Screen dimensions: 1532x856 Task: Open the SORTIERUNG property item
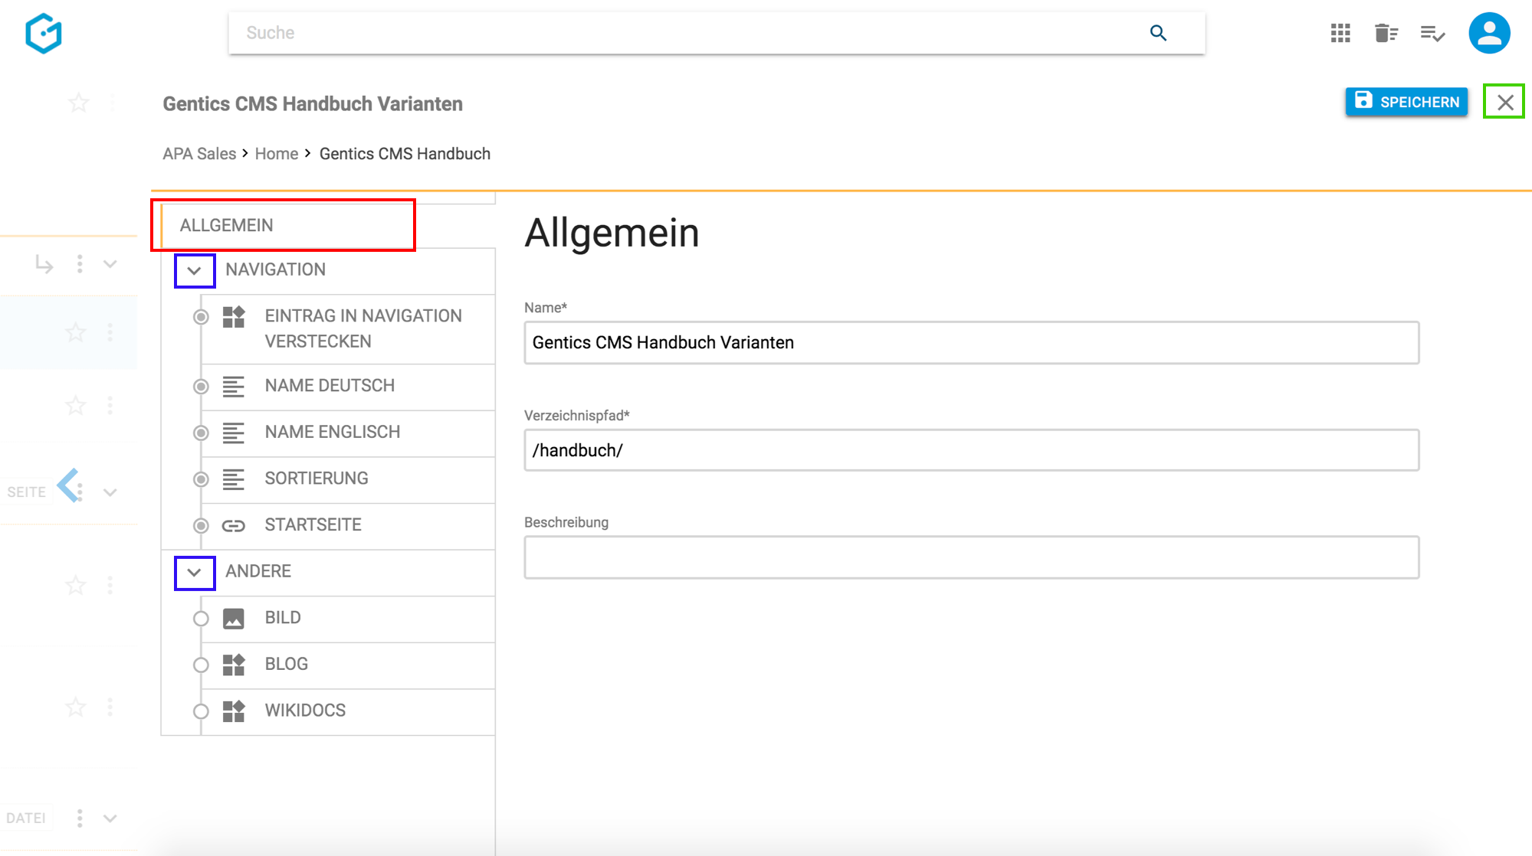(348, 479)
